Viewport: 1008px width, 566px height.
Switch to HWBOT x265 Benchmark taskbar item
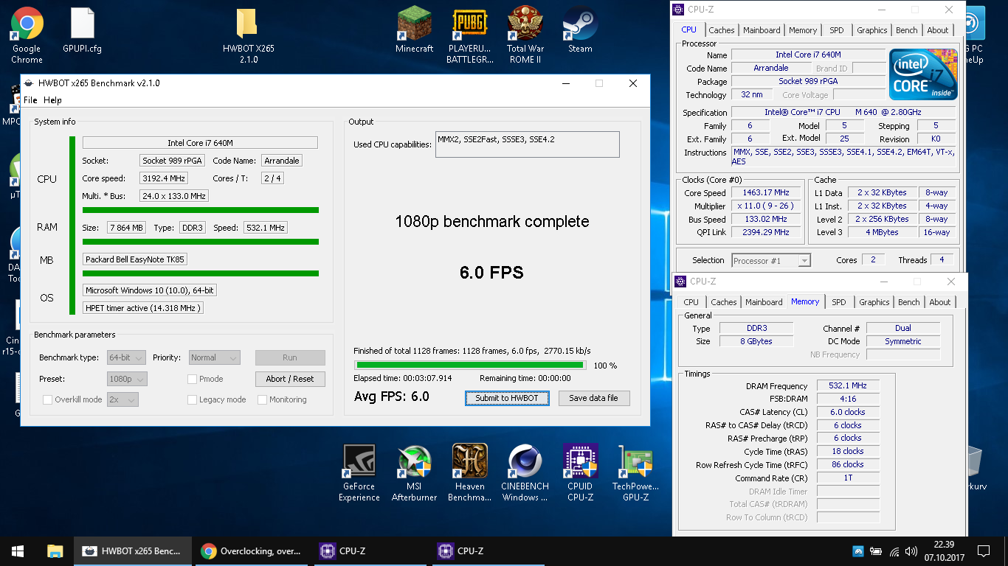point(133,551)
